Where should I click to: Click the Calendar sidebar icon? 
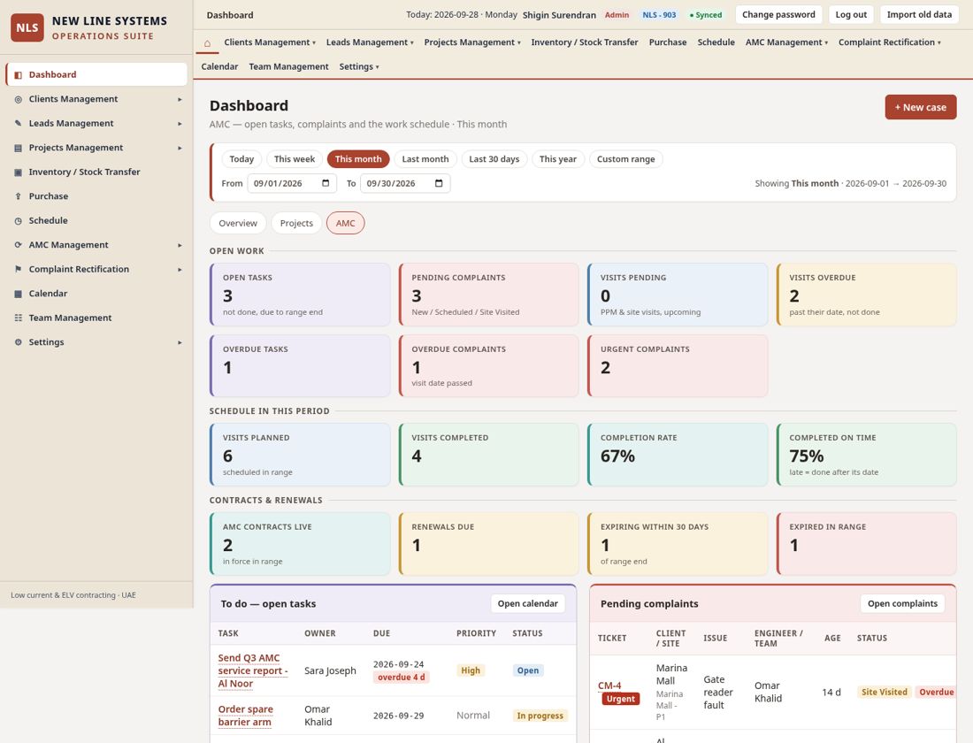tap(18, 294)
